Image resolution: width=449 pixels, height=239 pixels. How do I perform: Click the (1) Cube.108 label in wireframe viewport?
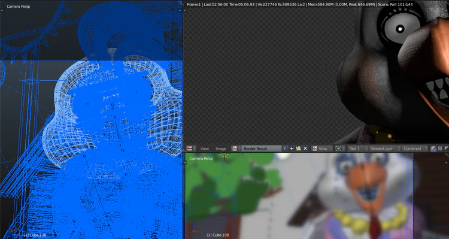[35, 235]
